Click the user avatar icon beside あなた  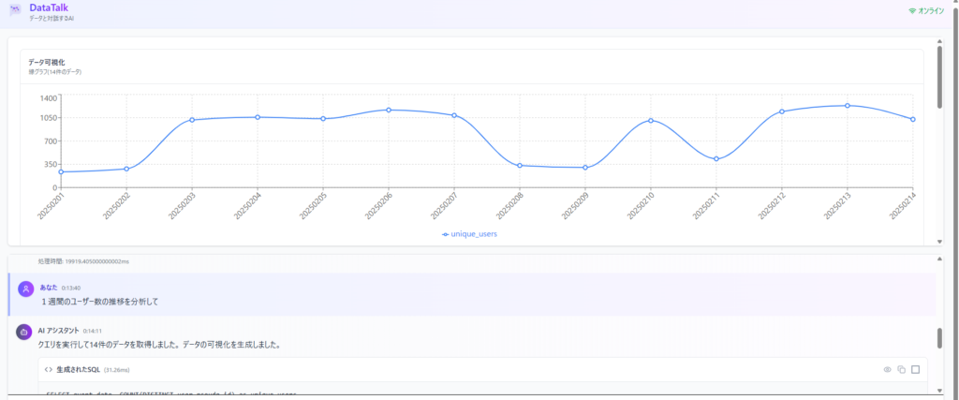point(25,291)
